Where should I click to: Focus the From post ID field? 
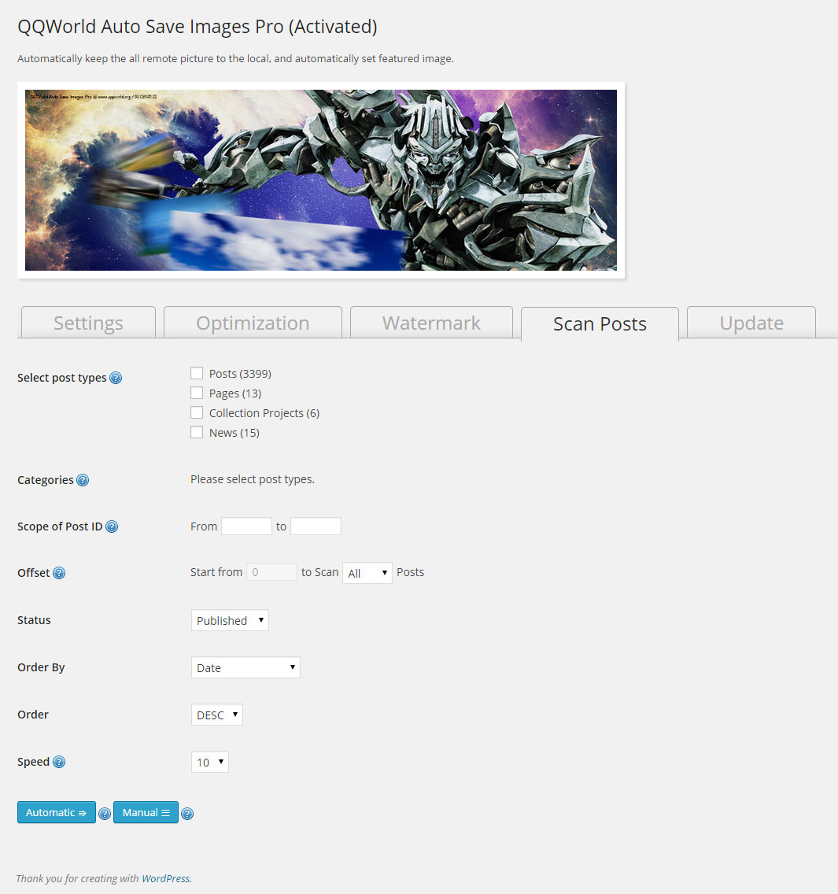246,526
